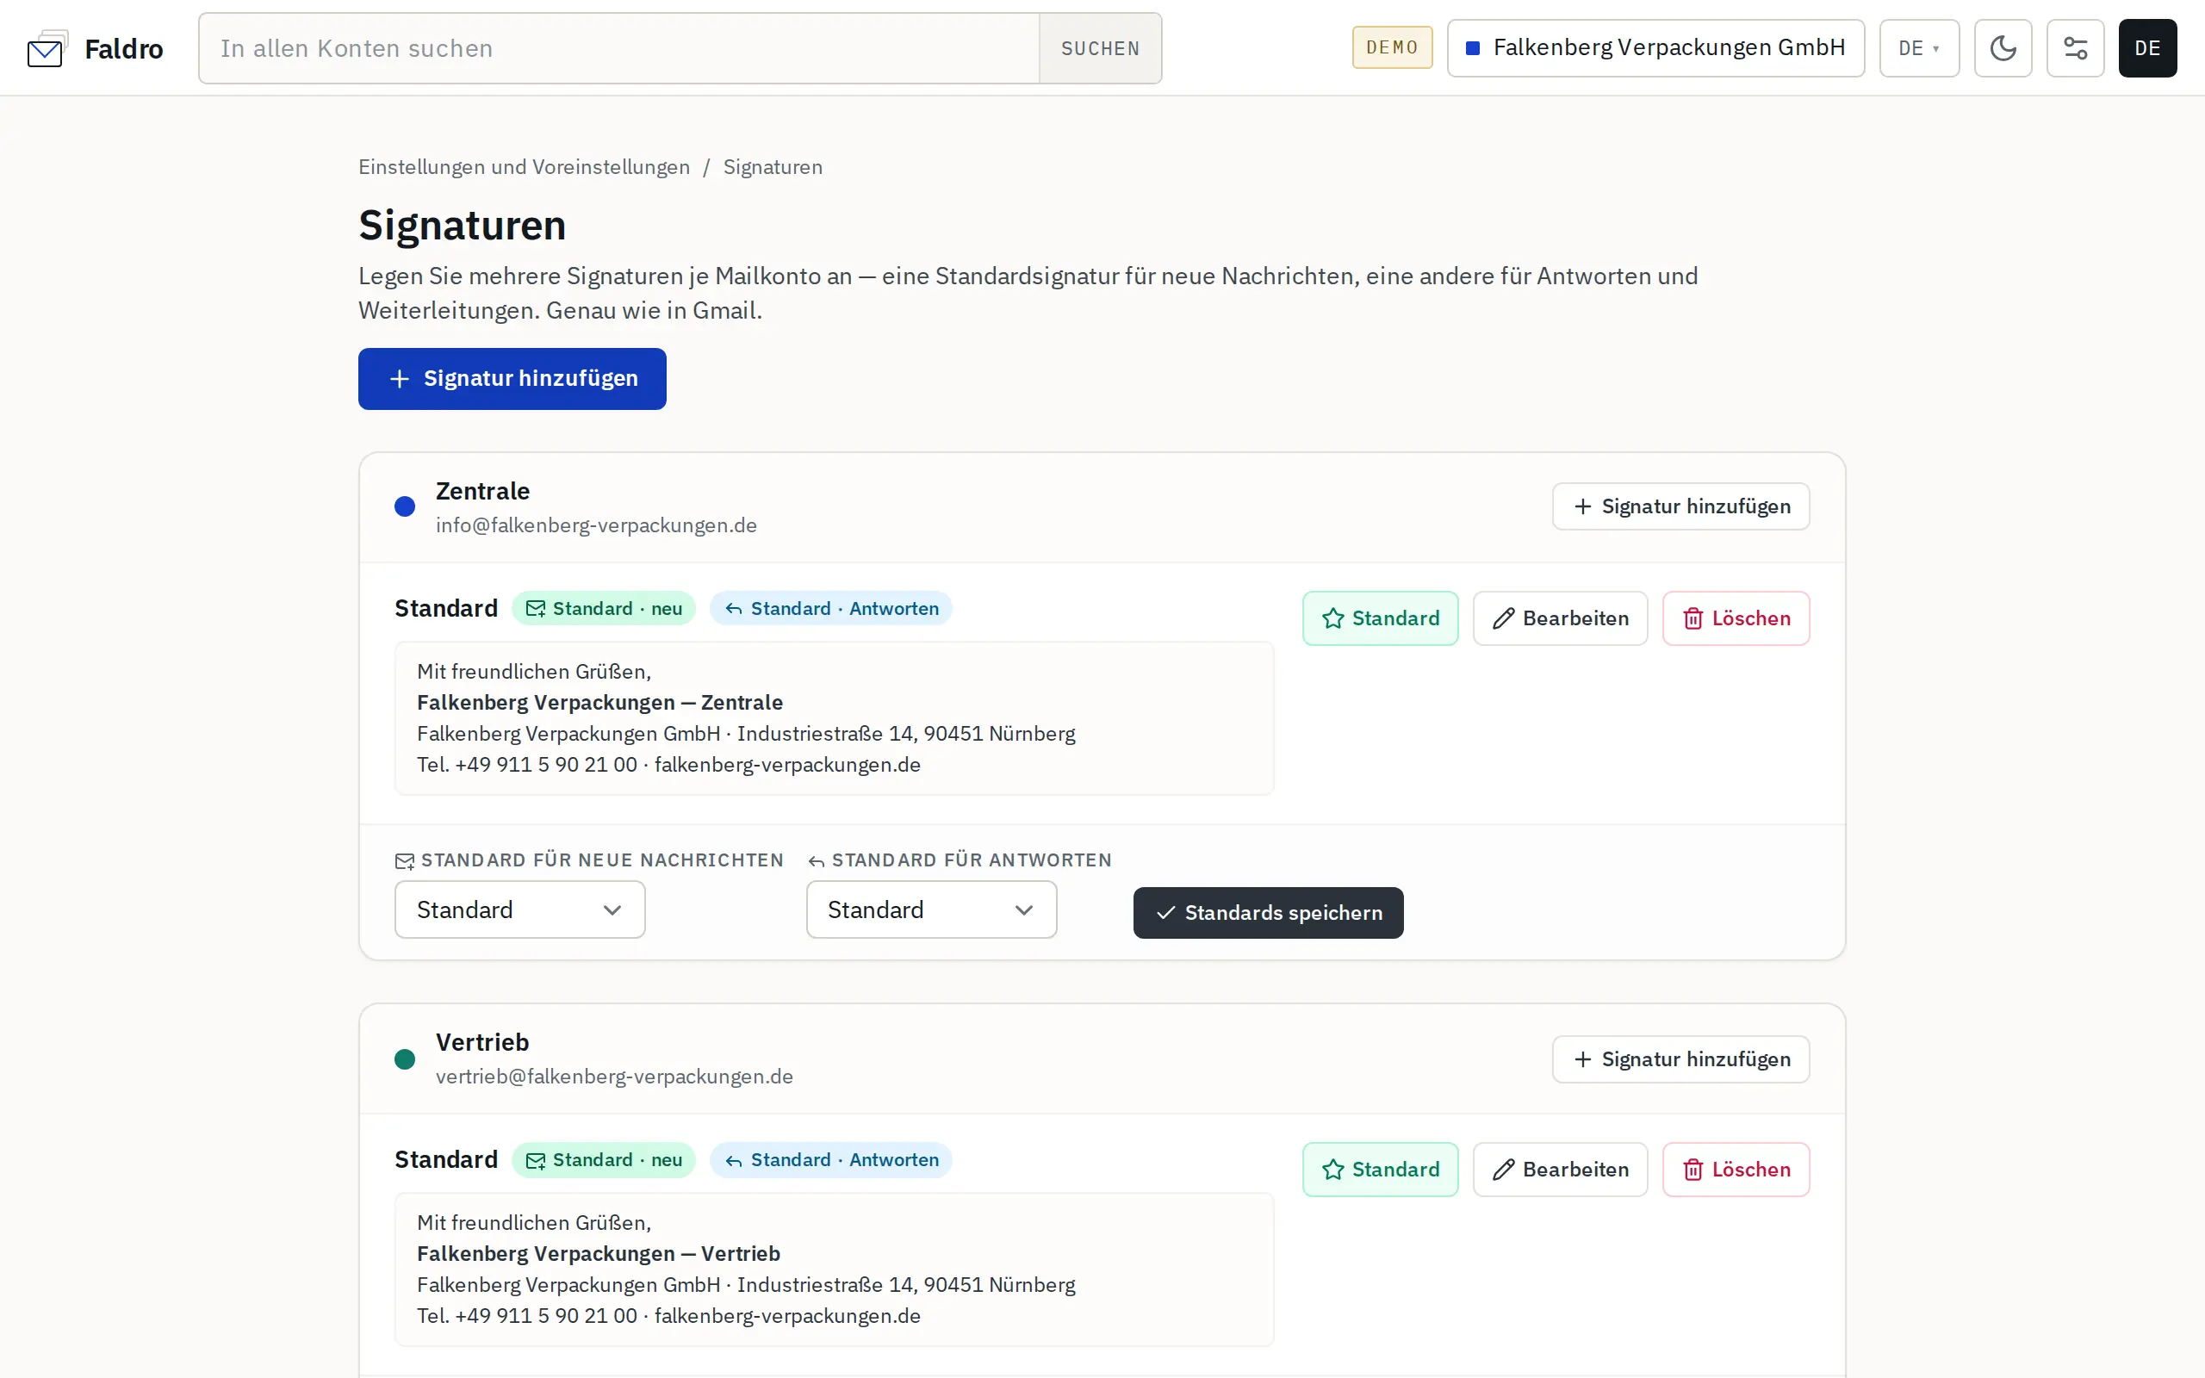Click the blue Zentrale account color dot
The height and width of the screenshot is (1378, 2205).
(405, 506)
